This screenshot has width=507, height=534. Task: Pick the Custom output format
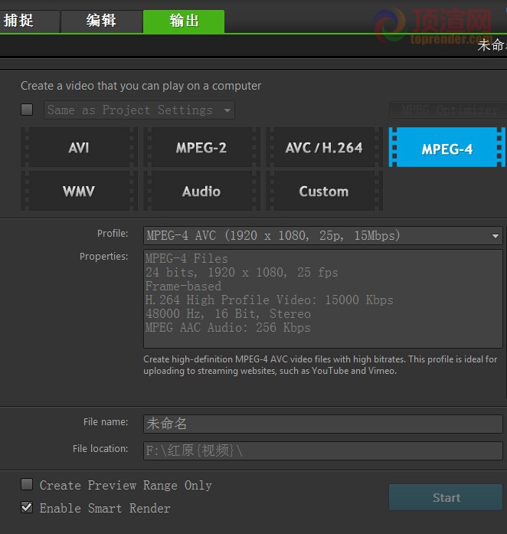324,191
